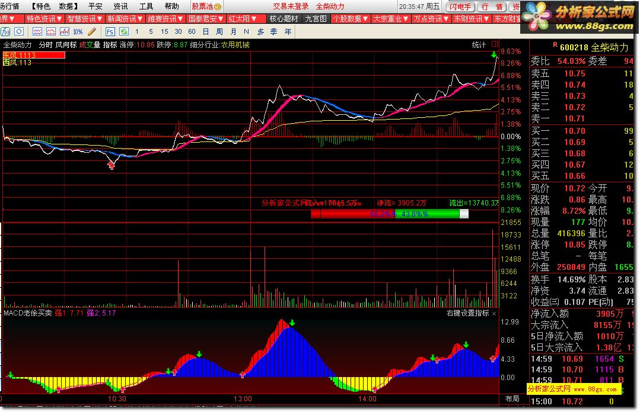The width and height of the screenshot is (640, 412).
Task: Expand the 东财资讯 dropdown
Action: (x=472, y=19)
